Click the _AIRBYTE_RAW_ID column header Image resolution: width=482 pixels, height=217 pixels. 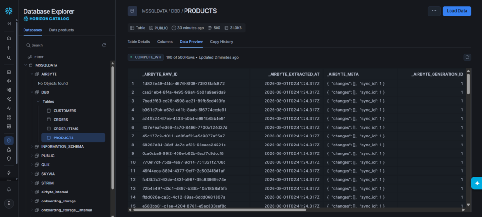tap(160, 74)
